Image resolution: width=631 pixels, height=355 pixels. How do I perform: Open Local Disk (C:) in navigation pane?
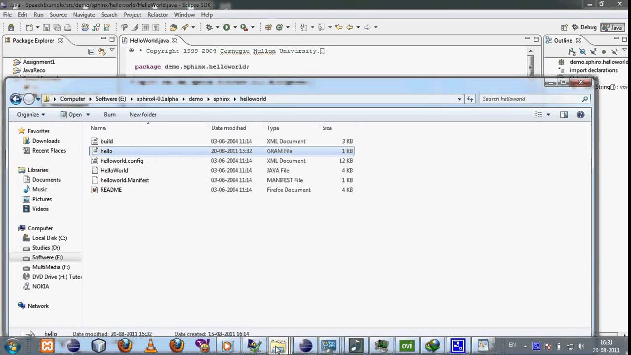click(49, 238)
